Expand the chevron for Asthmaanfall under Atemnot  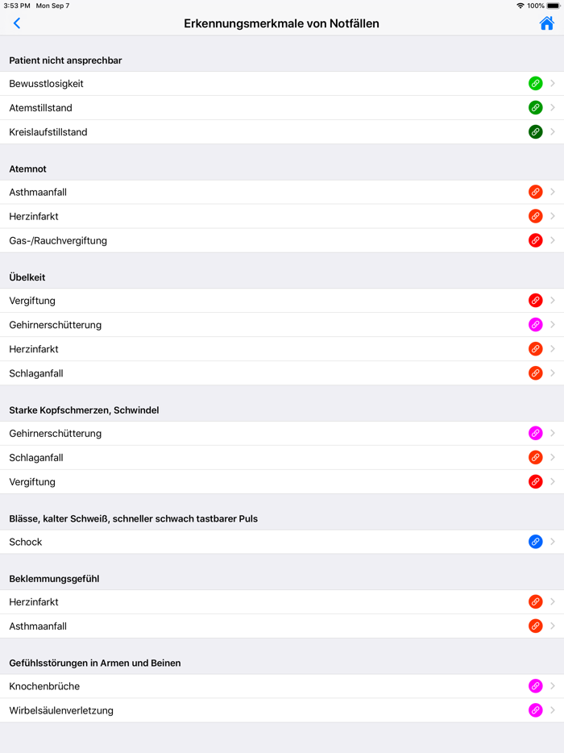553,192
